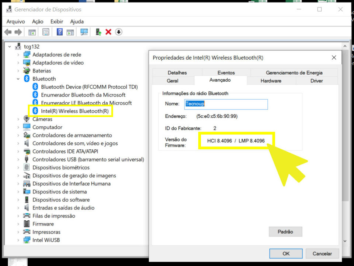Expand Filas de impressão
Viewport: 354px width, 266px height.
coord(18,216)
